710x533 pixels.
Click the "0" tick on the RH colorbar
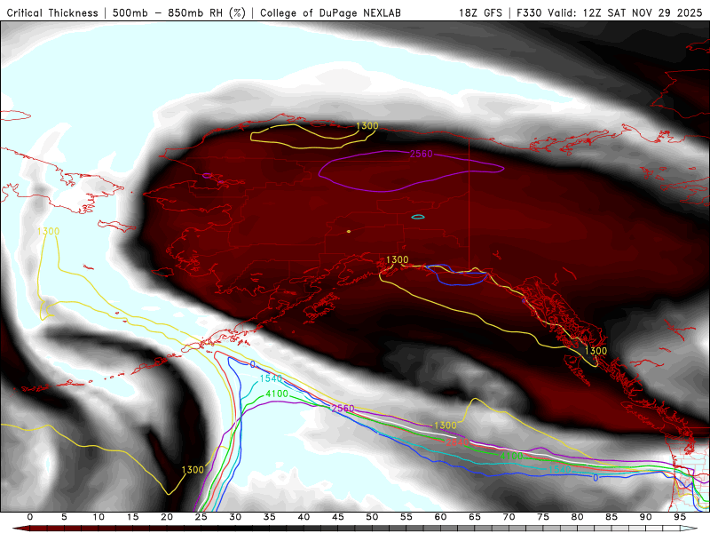[30, 517]
